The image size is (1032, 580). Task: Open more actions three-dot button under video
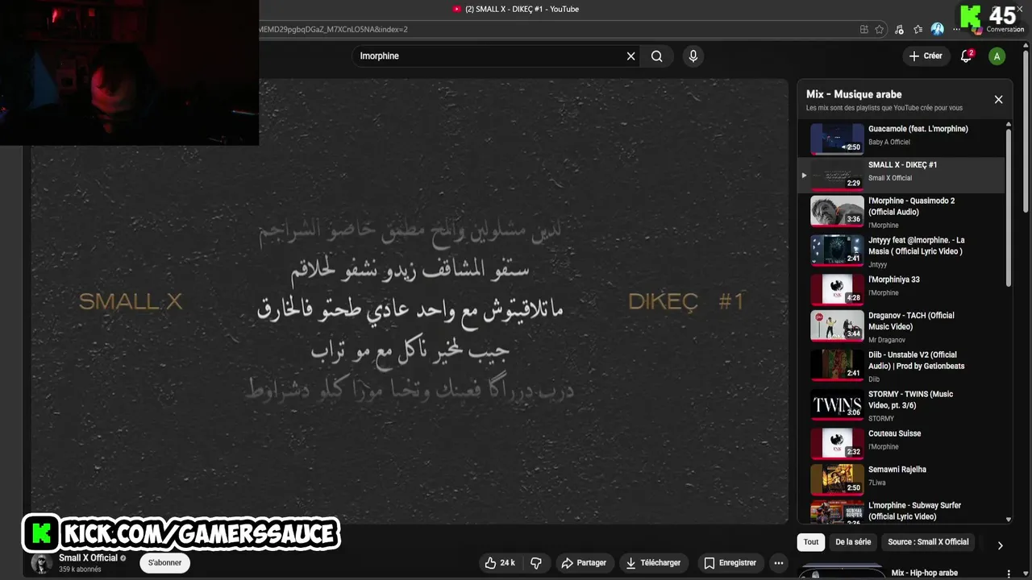778,563
